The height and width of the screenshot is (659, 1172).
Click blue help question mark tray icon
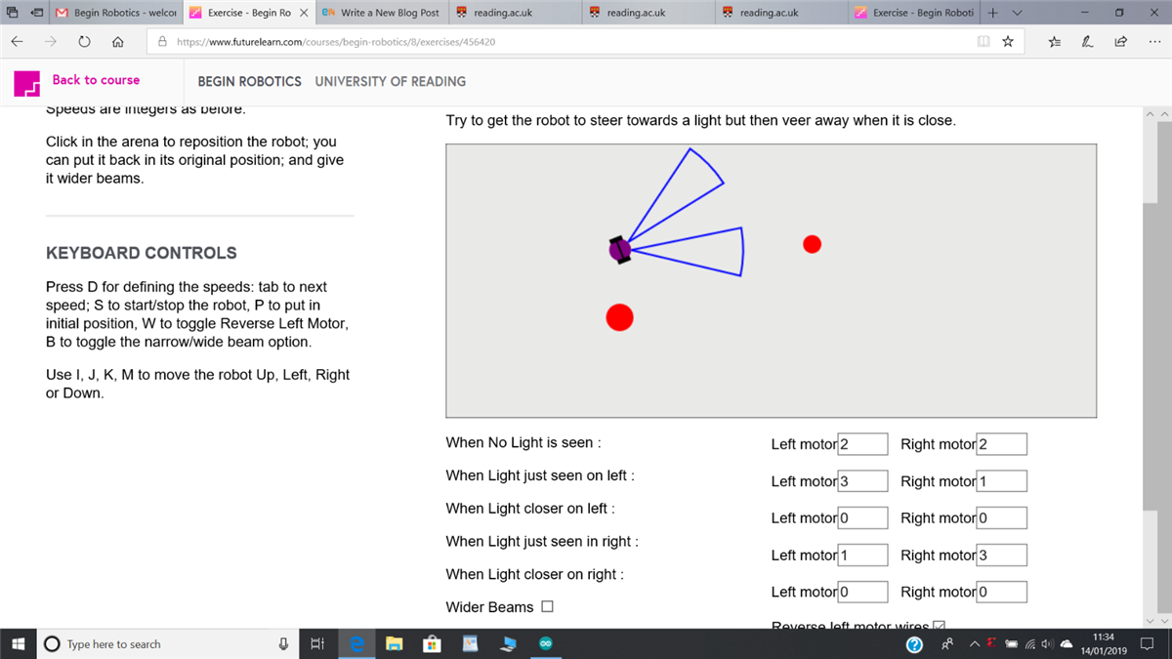point(914,644)
